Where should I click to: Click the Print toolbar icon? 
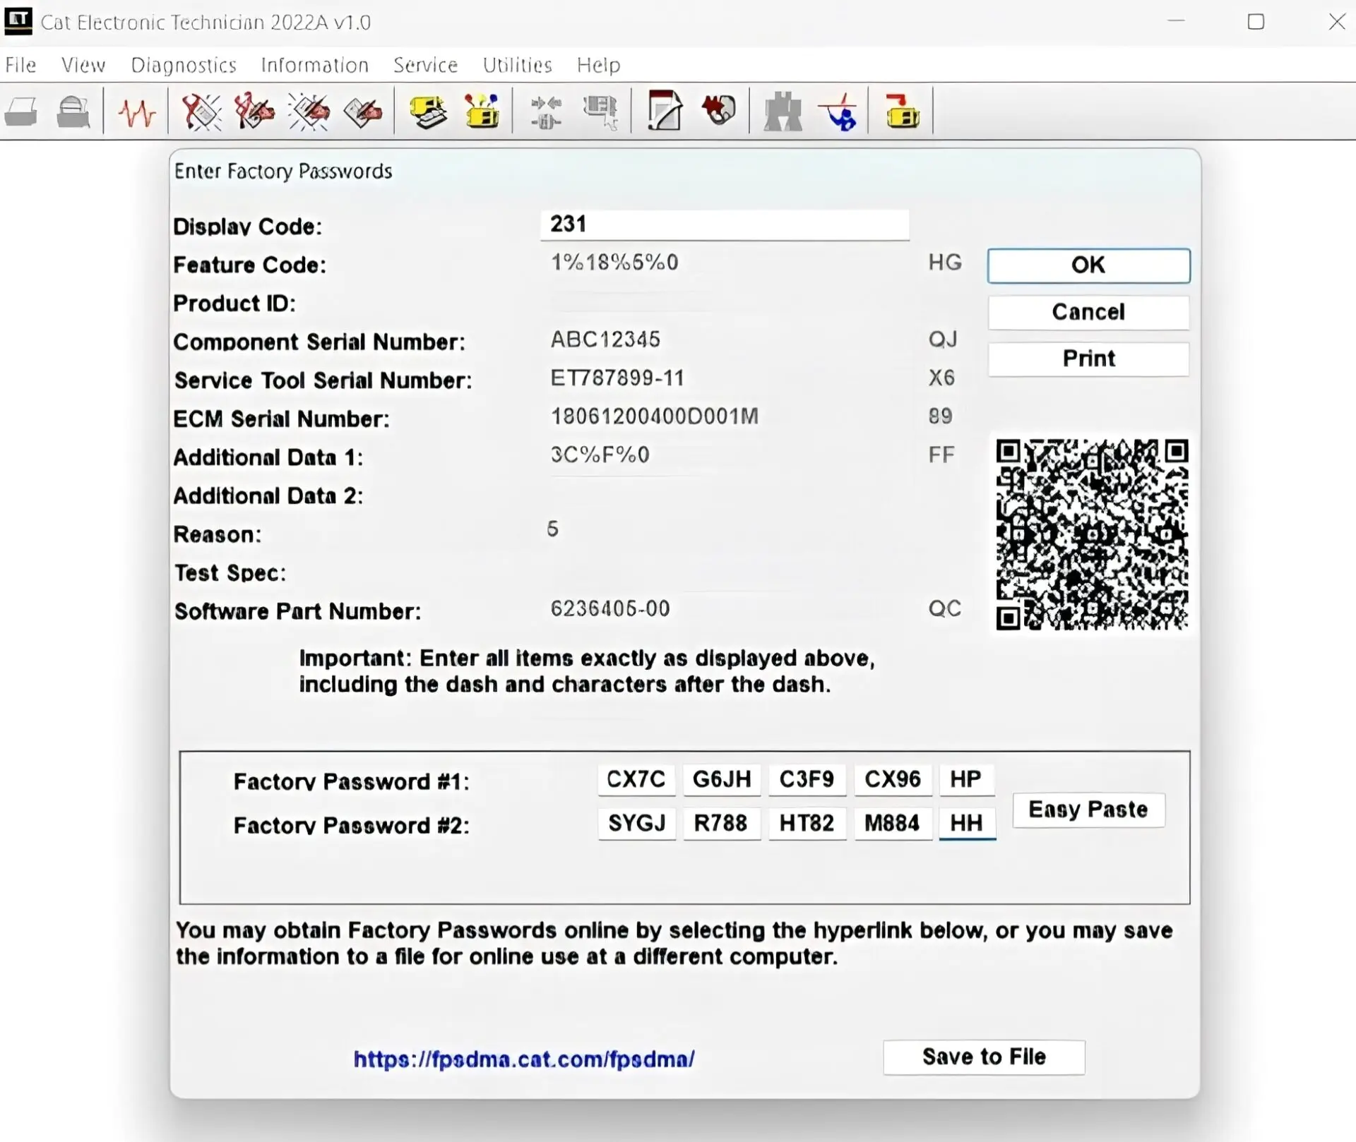click(x=21, y=112)
